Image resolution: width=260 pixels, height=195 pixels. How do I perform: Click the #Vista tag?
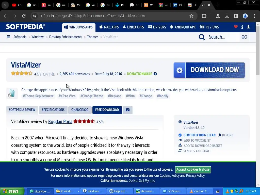click(130, 96)
